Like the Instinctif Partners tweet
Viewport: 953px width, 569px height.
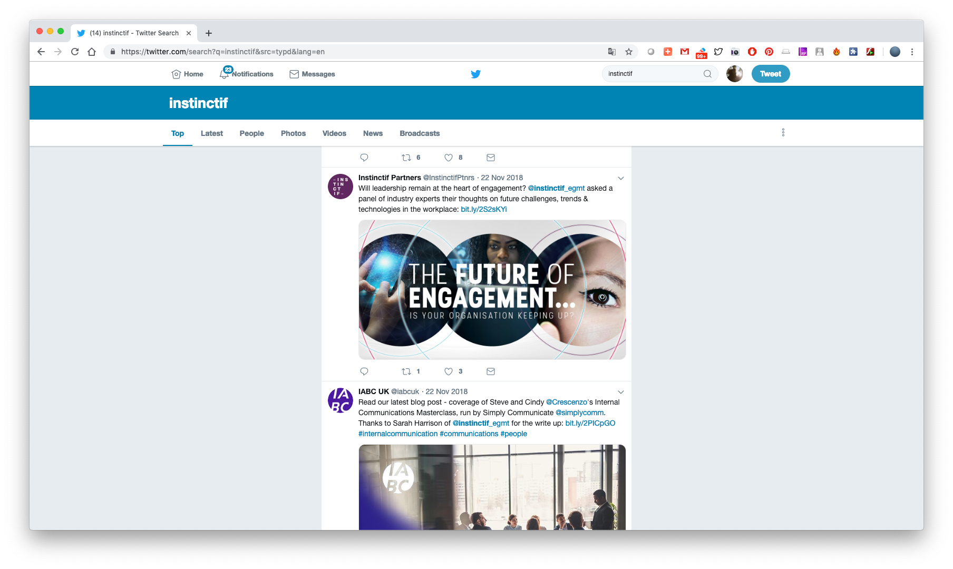(x=449, y=371)
